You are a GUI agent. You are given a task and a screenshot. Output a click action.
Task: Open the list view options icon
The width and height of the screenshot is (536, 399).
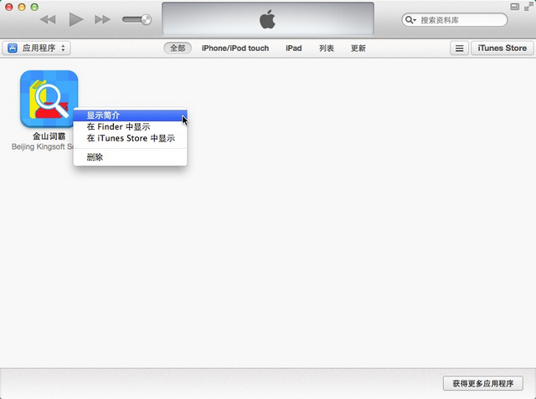pos(459,49)
